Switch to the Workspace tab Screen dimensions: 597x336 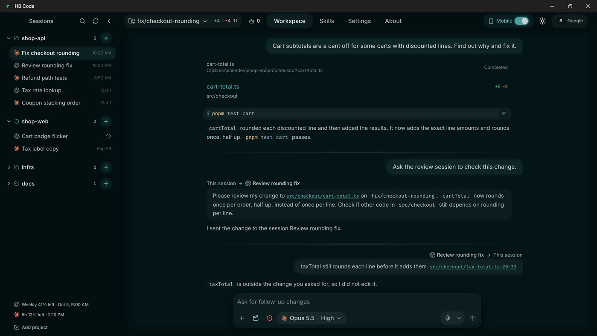[290, 21]
